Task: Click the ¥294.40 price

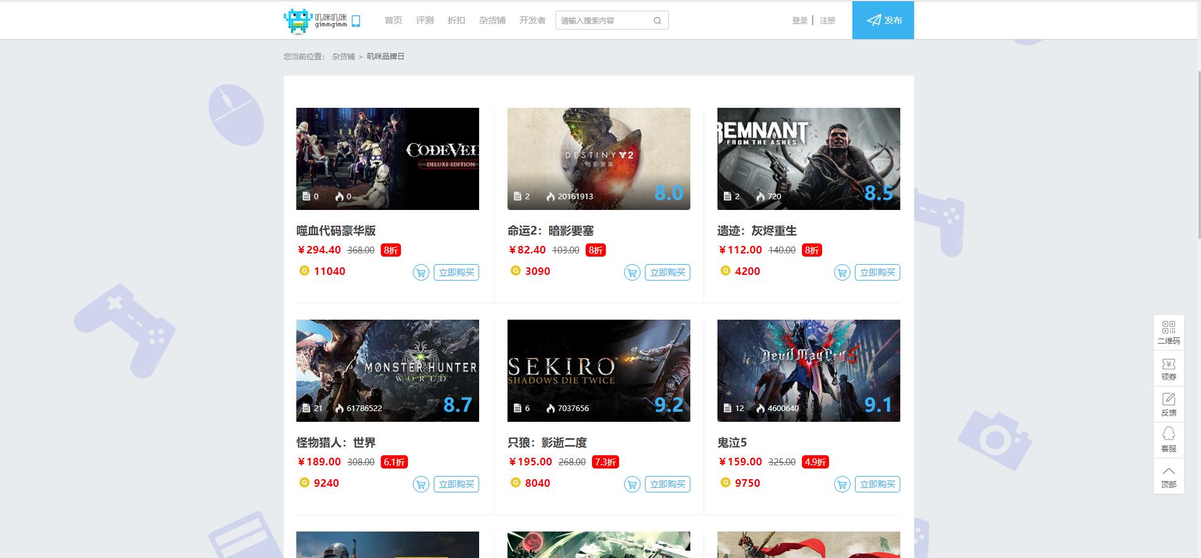Action: tap(319, 250)
